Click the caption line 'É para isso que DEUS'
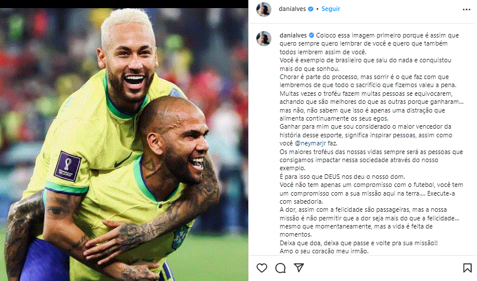This screenshot has height=281, width=477. [x=342, y=177]
